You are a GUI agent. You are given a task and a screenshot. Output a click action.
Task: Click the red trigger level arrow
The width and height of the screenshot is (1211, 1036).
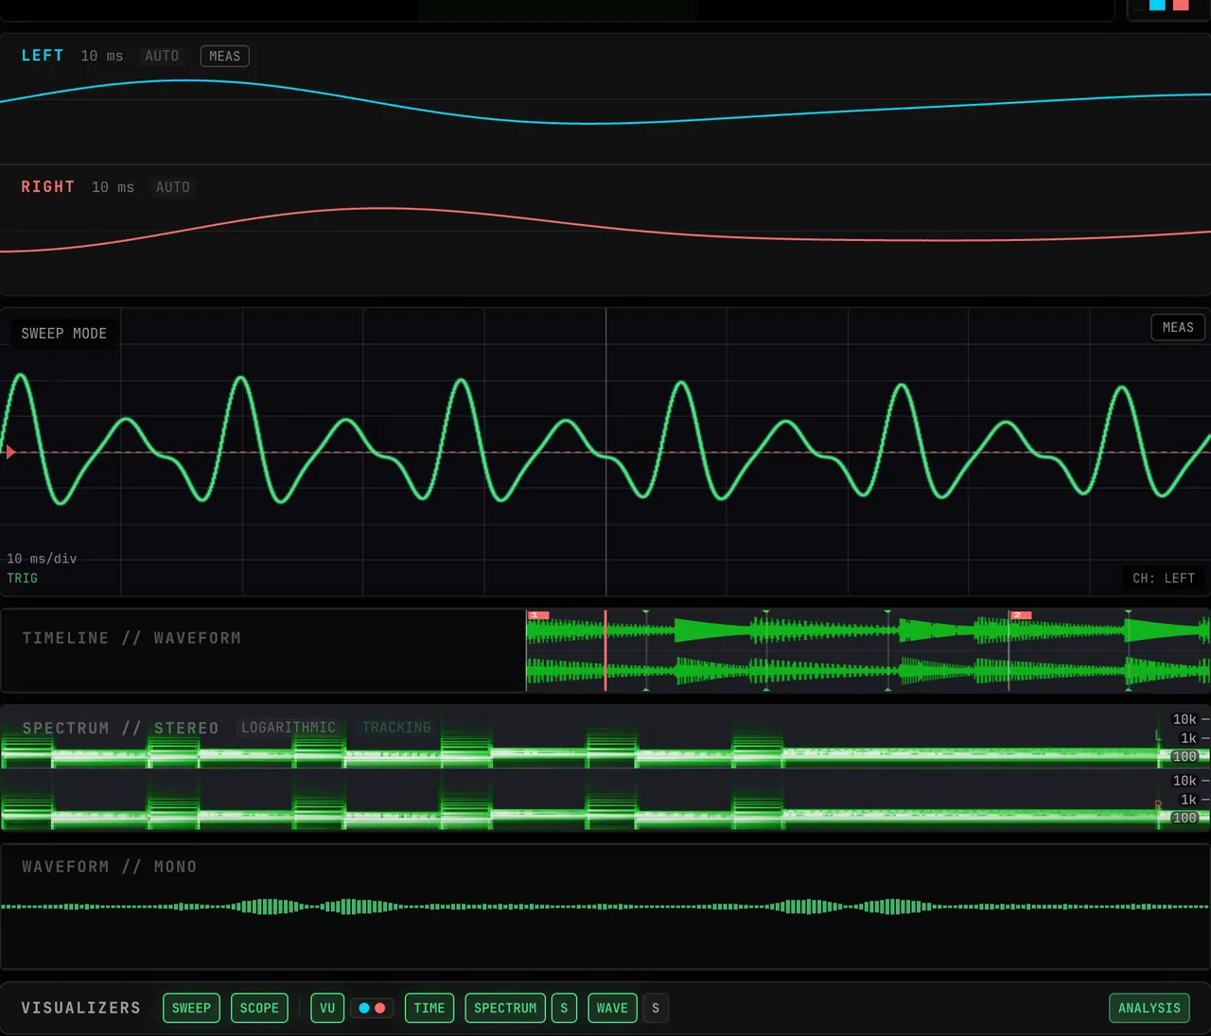[10, 452]
